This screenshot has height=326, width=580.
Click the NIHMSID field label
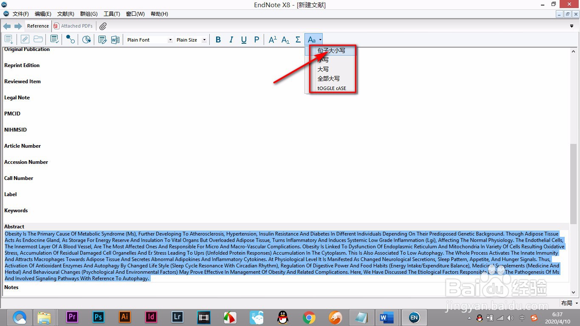coord(15,130)
